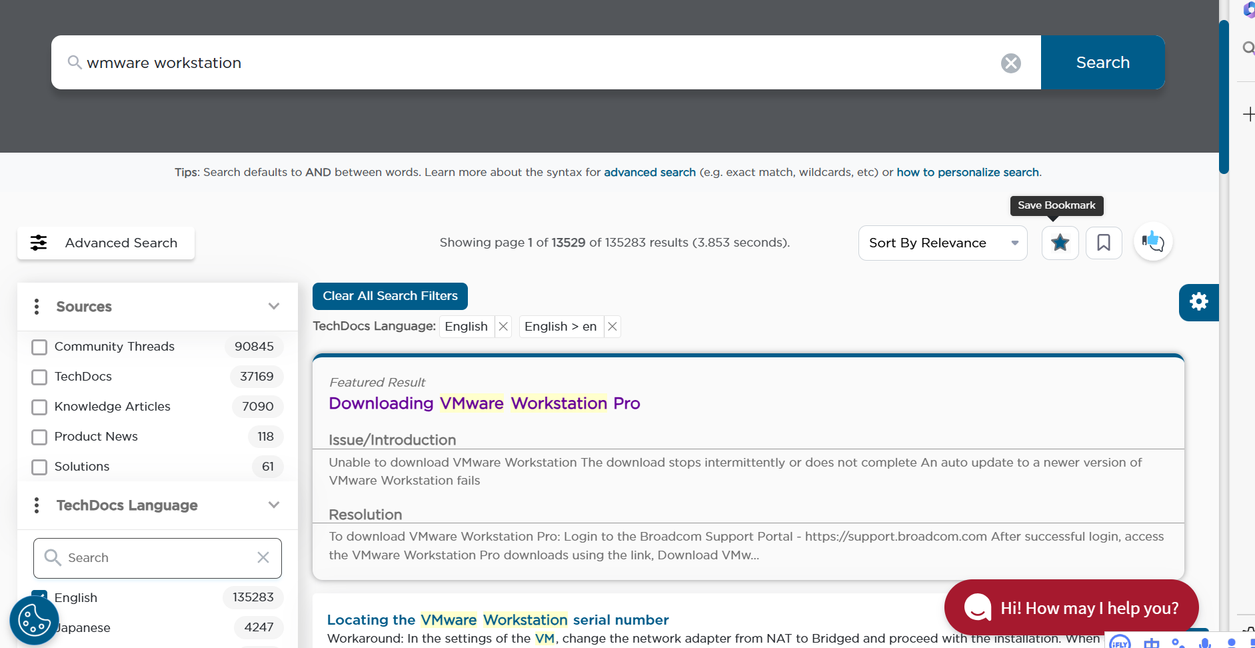Open the 'how to personalize search' link

click(968, 172)
